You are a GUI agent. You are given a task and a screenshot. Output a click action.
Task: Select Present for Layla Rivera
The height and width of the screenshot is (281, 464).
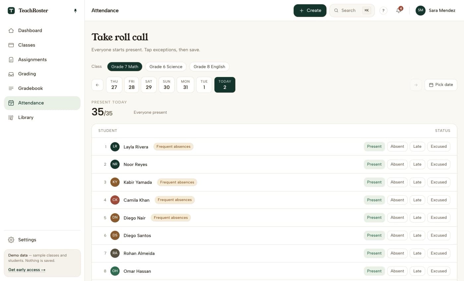374,146
